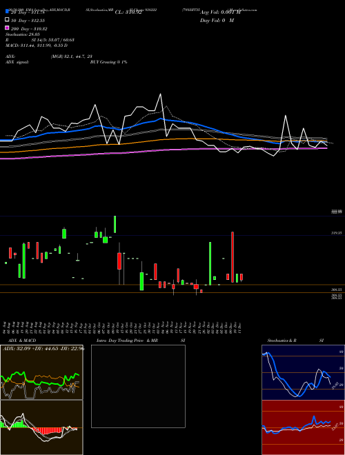Click the 'ADX: 32.09 +DY: 44.65 -DY: 22.96' header

tap(43, 348)
